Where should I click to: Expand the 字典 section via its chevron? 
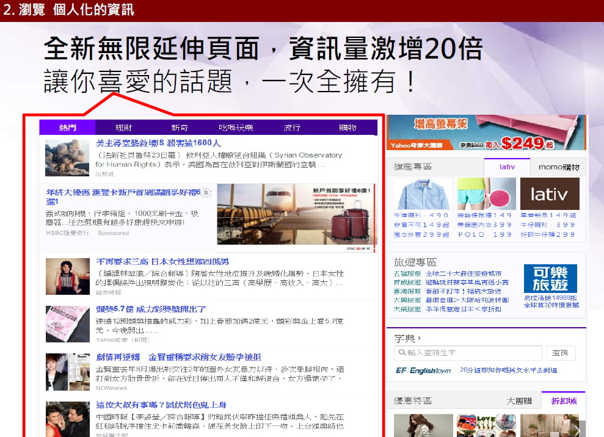418,337
